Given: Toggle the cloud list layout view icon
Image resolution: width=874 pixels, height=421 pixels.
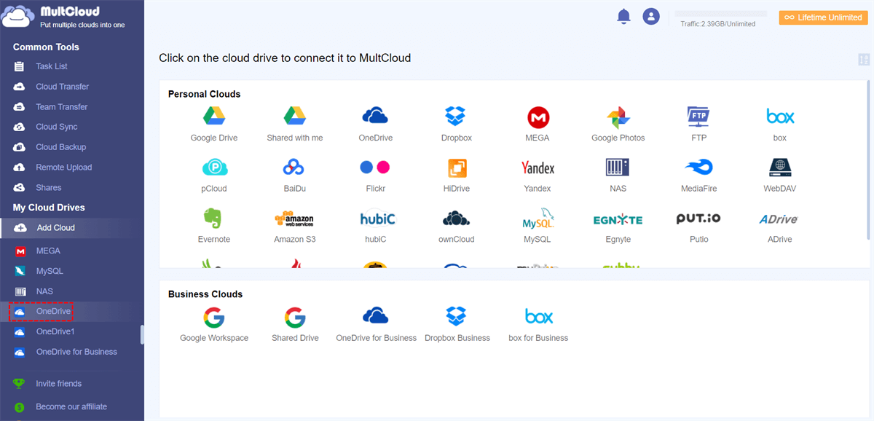Looking at the screenshot, I should (864, 60).
